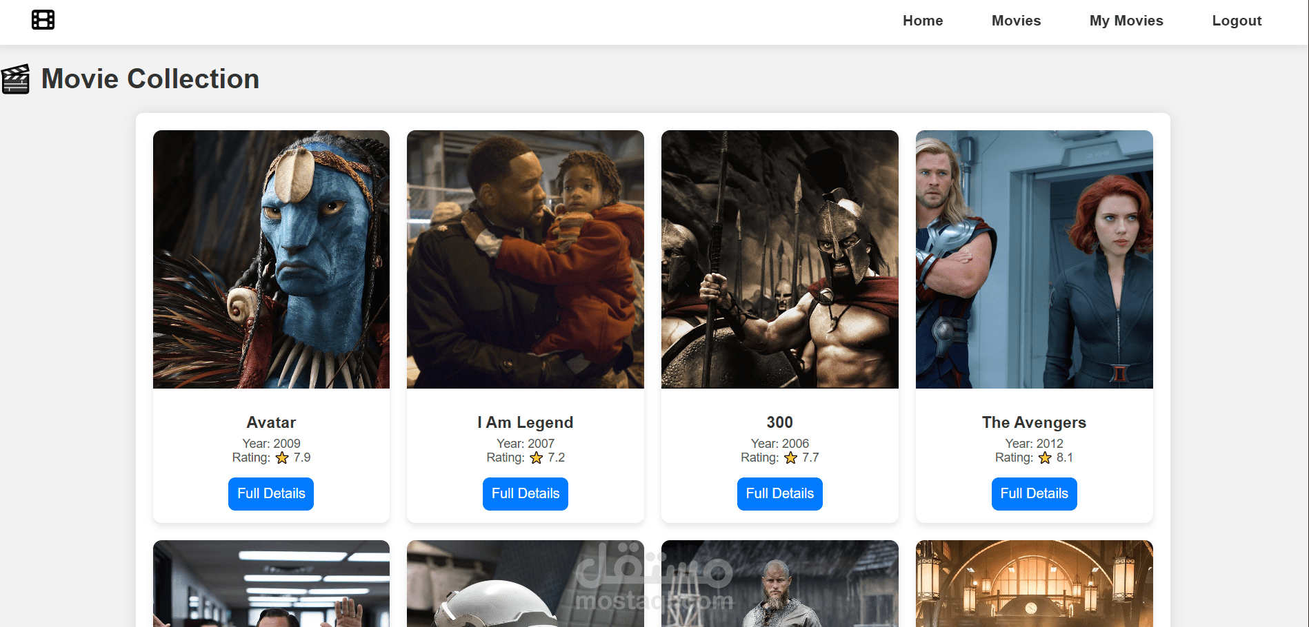The image size is (1309, 627).
Task: Open Full Details for 300
Action: (x=779, y=493)
